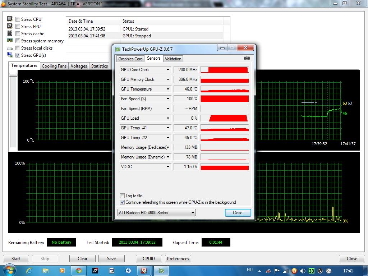368x276 pixels.
Task: Open the Validation tab
Action: click(173, 59)
